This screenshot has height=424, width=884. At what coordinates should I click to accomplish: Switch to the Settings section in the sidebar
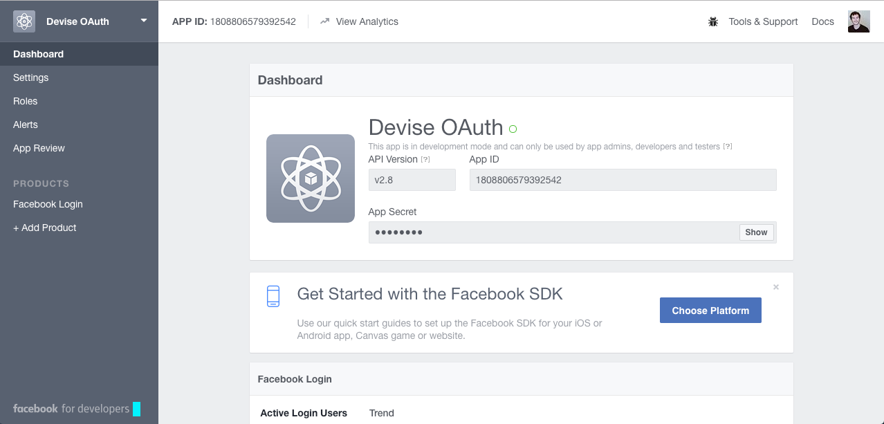[30, 77]
